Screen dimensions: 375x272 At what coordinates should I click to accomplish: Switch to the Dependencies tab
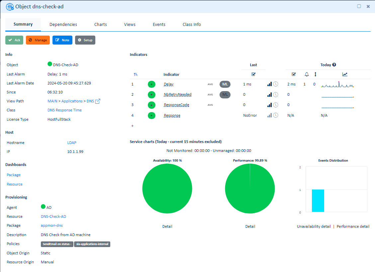[x=63, y=25]
